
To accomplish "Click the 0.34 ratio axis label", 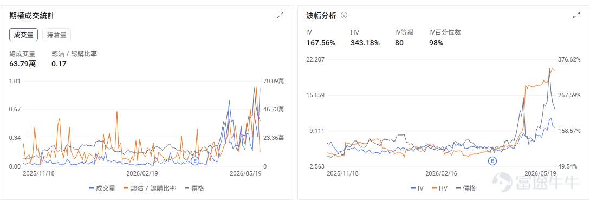I will pyautogui.click(x=14, y=138).
